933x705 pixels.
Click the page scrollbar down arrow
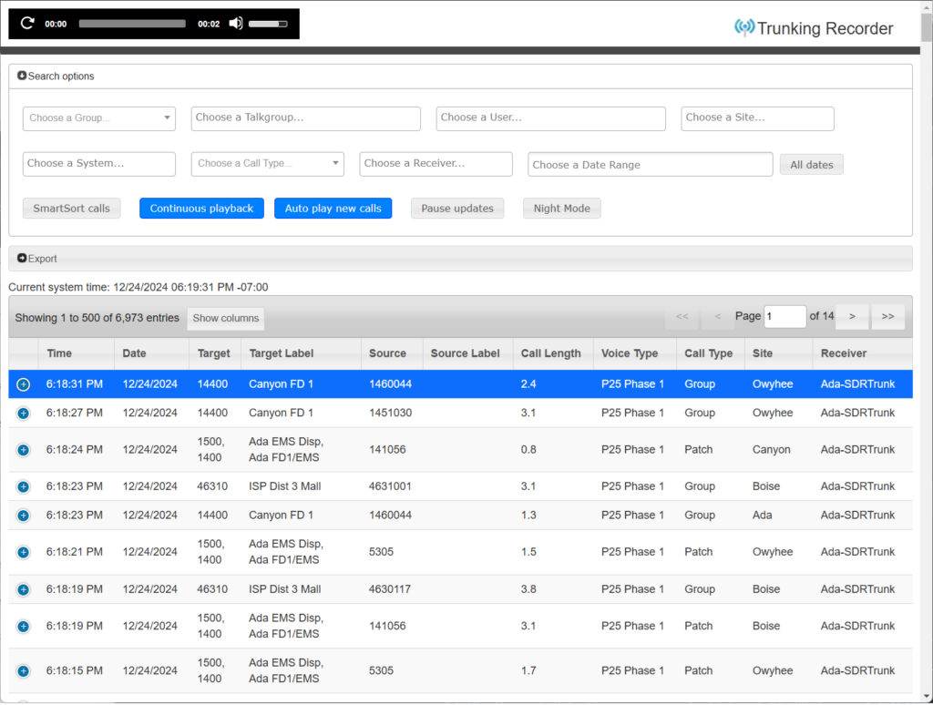pos(927,698)
